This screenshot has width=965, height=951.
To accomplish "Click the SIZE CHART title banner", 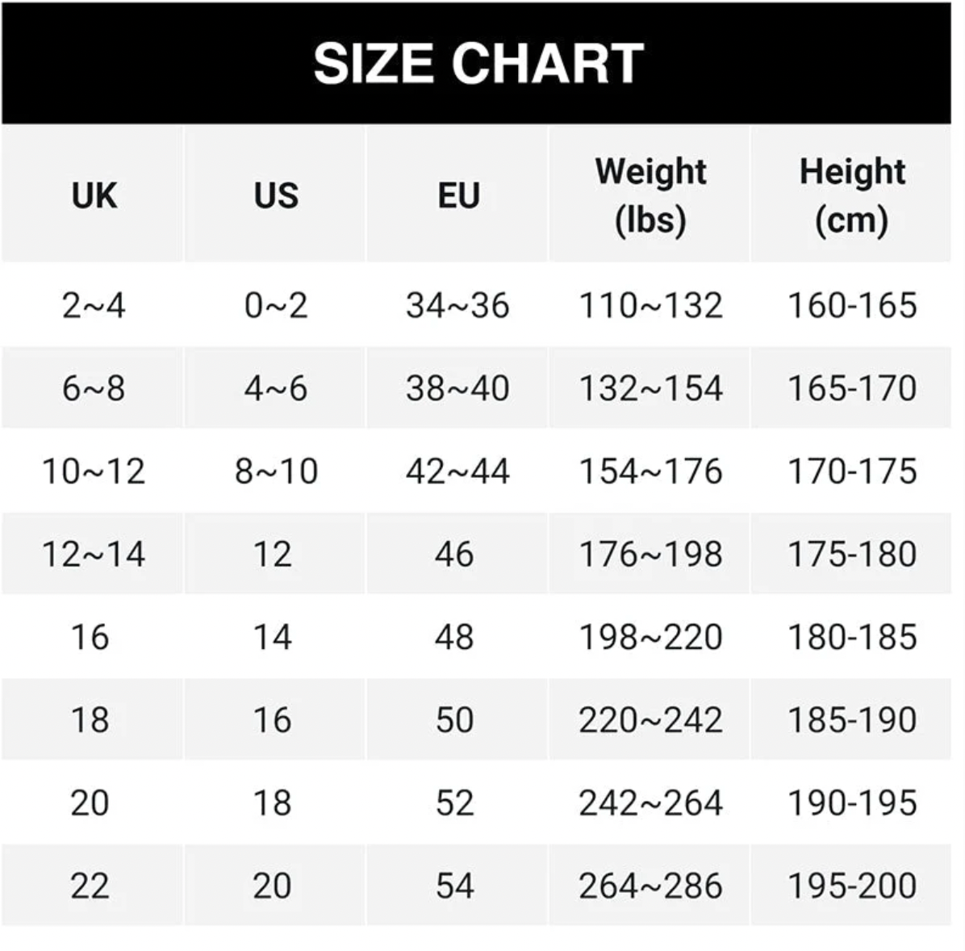I will point(478,63).
